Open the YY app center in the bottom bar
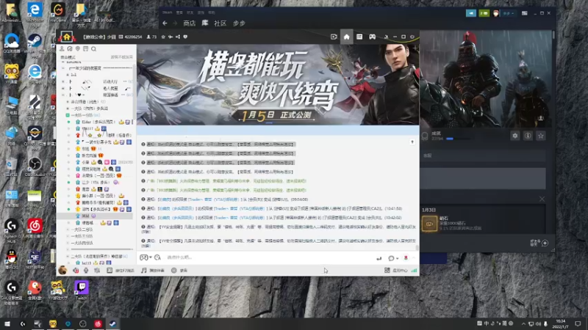This screenshot has height=330, width=588. pos(396,270)
